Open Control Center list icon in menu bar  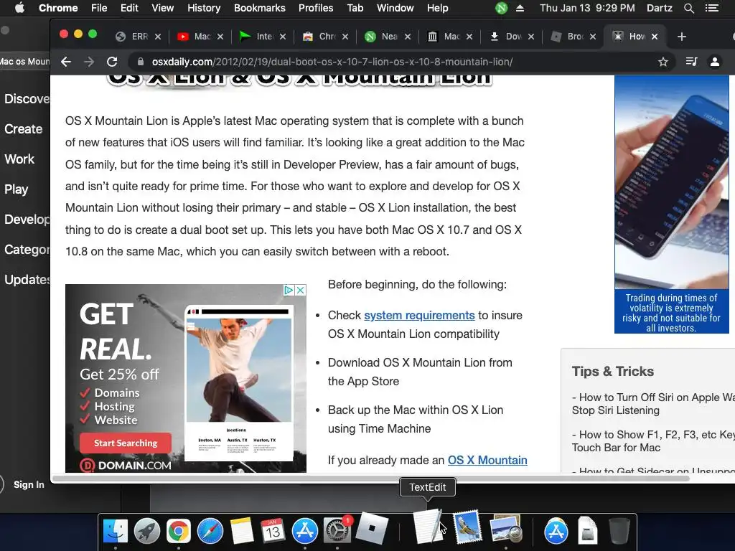click(x=712, y=8)
